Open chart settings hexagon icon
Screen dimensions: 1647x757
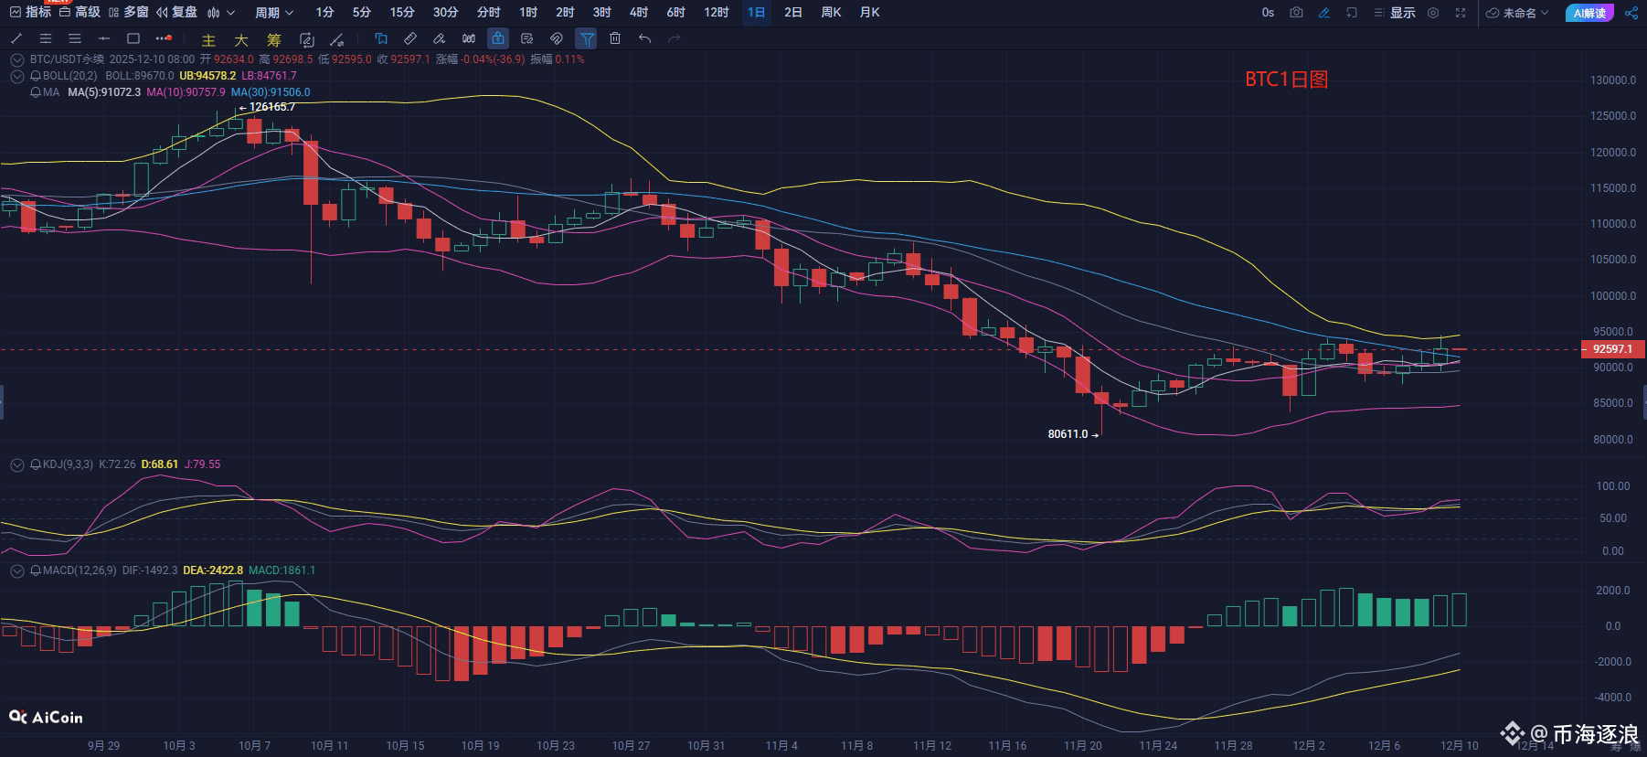pos(1433,13)
